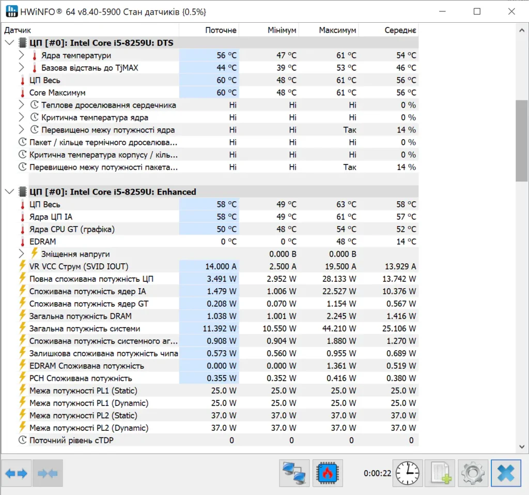Viewport: 529px width, 495px height.
Task: Click lightning icon beside VR VCC Струм
Action: click(x=23, y=265)
